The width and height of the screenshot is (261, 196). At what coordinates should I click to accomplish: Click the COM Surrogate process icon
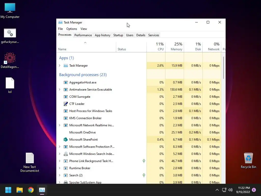coord(66,97)
